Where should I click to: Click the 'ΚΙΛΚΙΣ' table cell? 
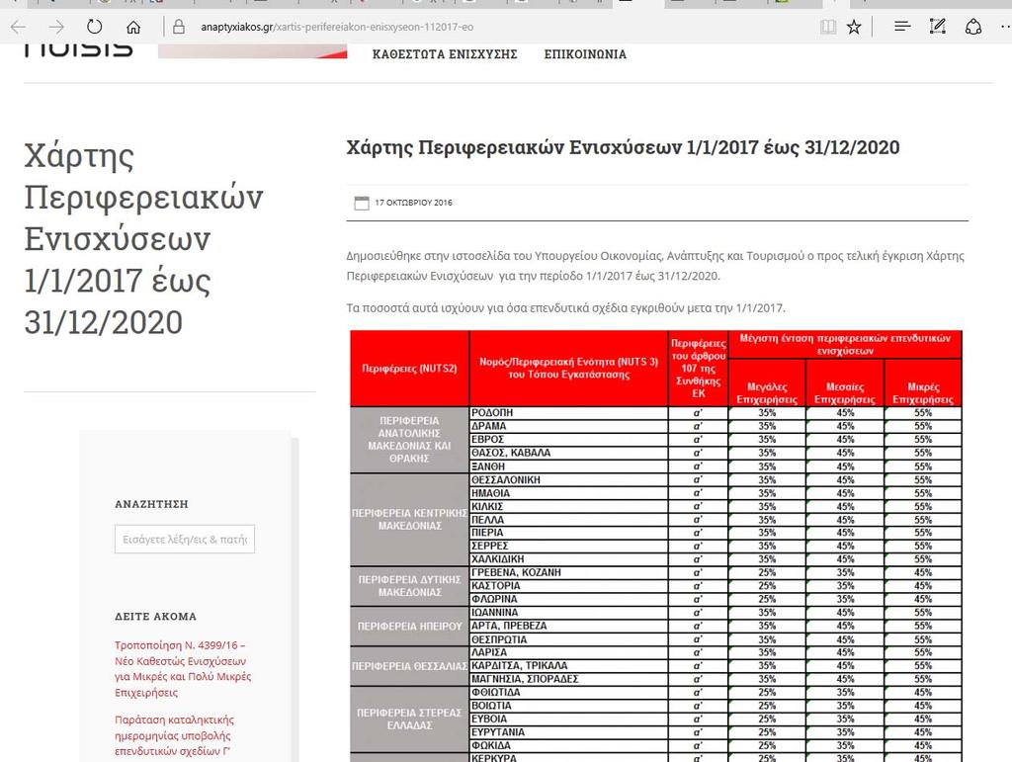coord(568,506)
